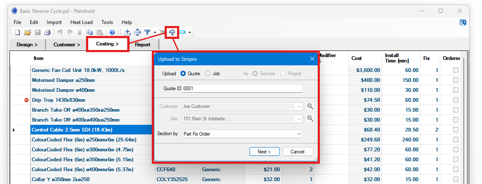
Task: Click the Site search magnifier icon
Action: [310, 119]
